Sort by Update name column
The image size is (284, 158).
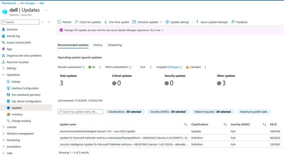[x=186, y=124]
